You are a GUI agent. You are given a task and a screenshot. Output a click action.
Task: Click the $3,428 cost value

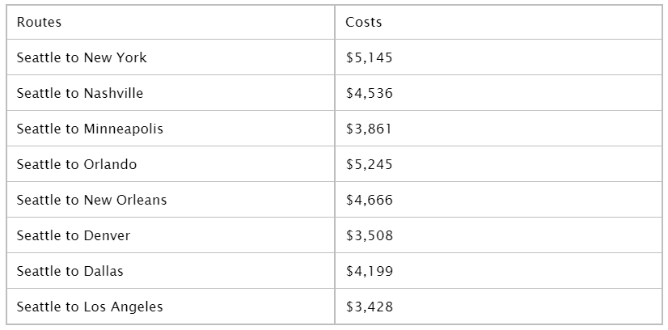coord(369,307)
